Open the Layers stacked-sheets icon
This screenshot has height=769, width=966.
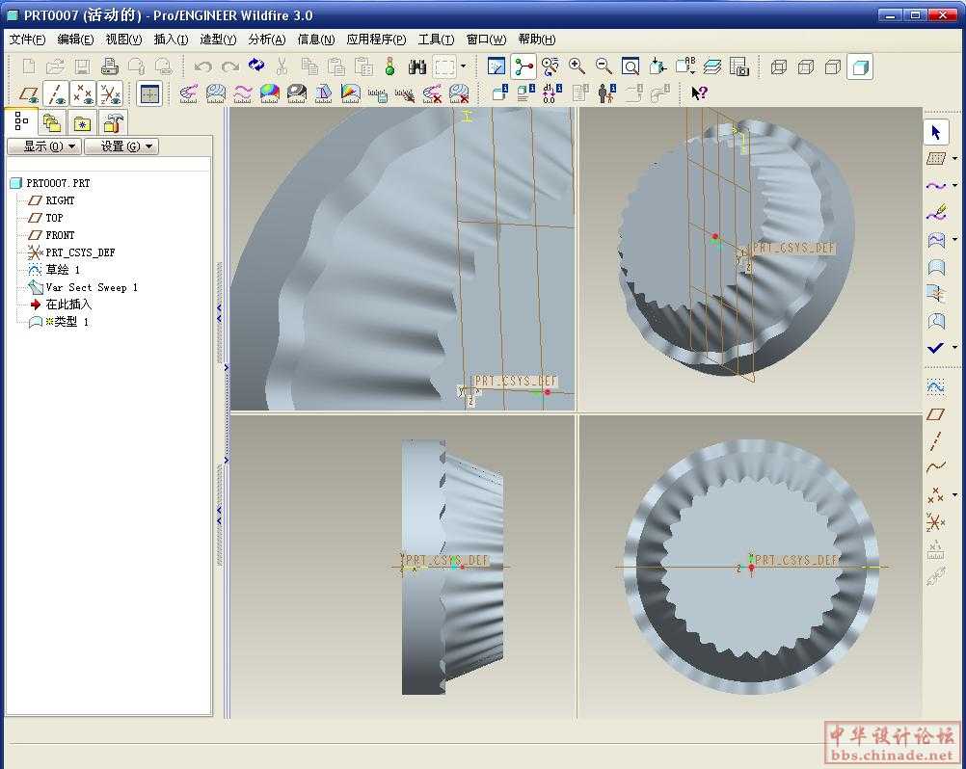pos(712,66)
